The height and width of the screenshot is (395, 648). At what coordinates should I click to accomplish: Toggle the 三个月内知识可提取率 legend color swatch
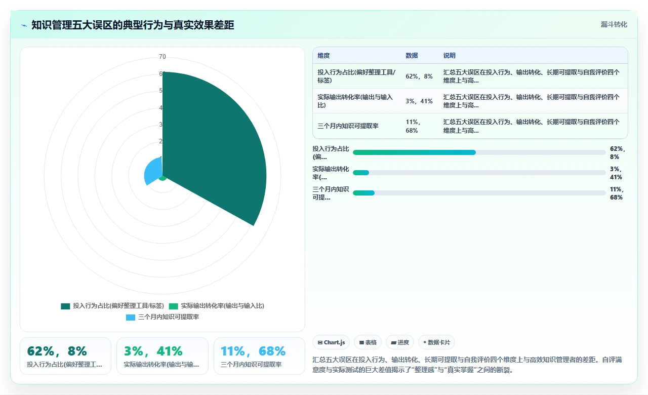coord(131,317)
